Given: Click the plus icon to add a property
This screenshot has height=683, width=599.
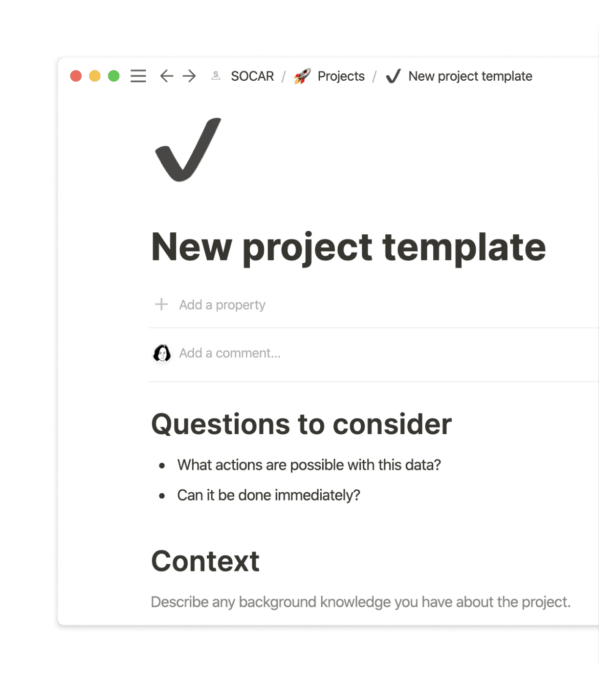Looking at the screenshot, I should click(161, 304).
